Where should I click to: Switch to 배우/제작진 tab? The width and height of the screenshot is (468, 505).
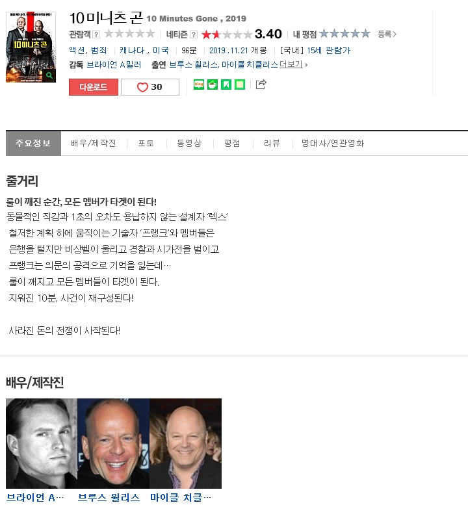94,143
